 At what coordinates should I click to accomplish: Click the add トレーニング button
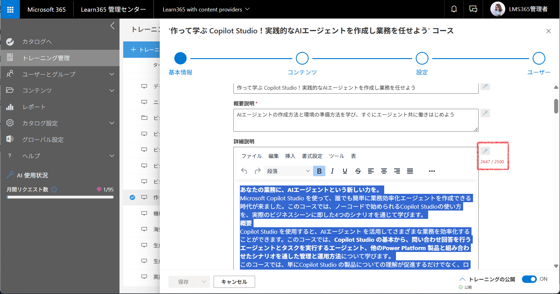click(142, 49)
